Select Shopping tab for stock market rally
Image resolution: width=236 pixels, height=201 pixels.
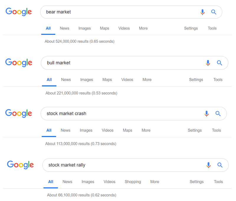point(133,182)
